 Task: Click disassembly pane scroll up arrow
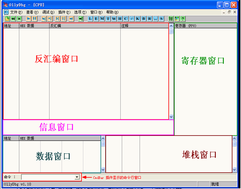171,26
